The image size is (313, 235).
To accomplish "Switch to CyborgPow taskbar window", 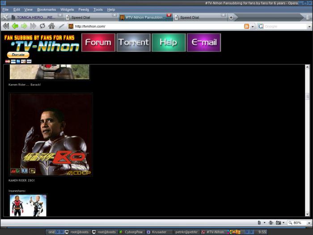I will (x=131, y=232).
